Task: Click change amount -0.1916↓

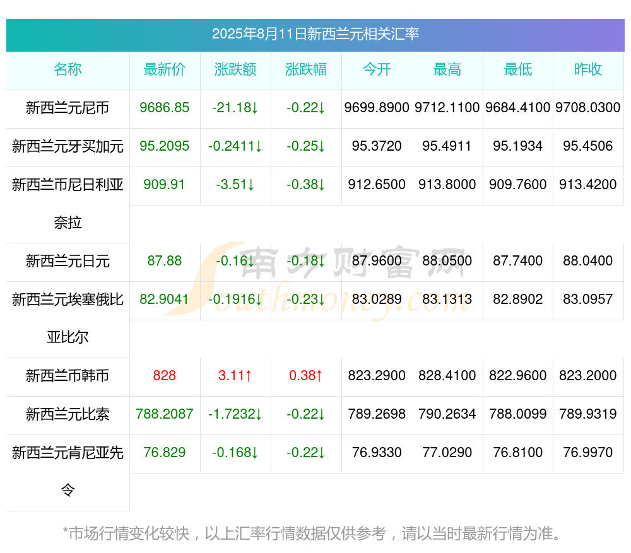Action: tap(235, 300)
